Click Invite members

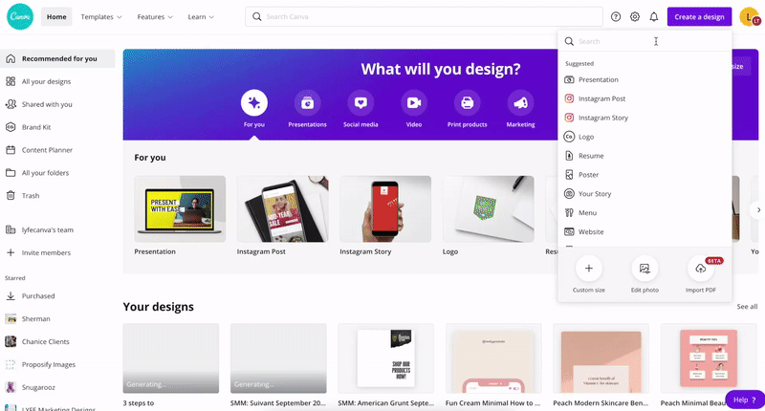click(x=57, y=252)
